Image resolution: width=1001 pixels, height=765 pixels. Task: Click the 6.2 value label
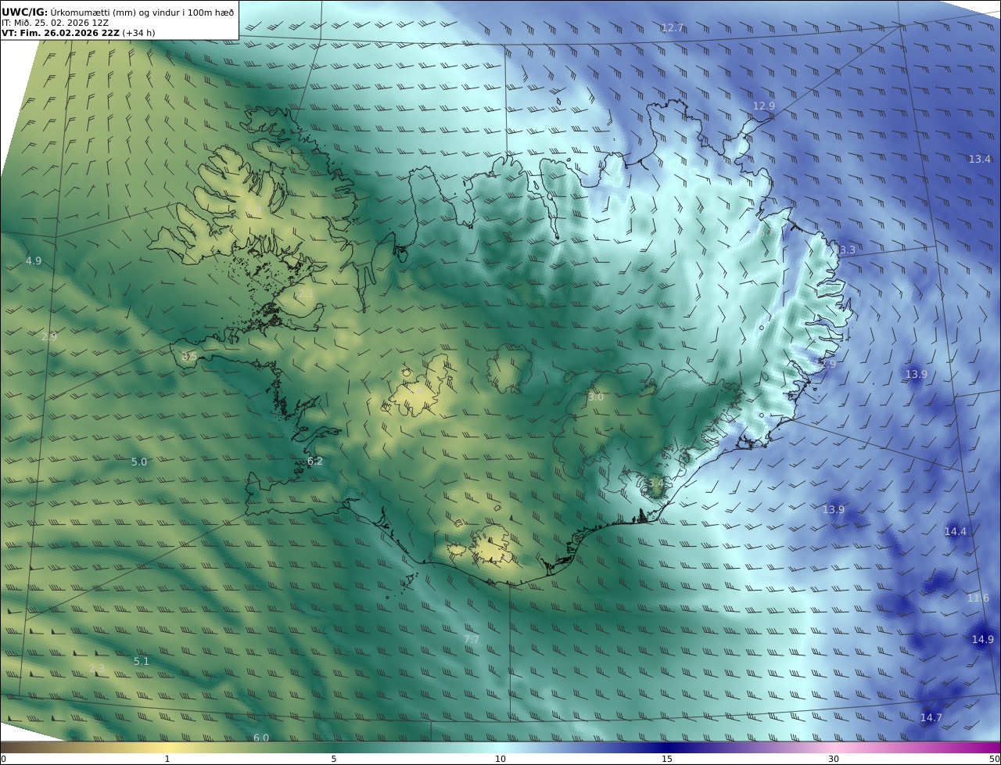(315, 461)
